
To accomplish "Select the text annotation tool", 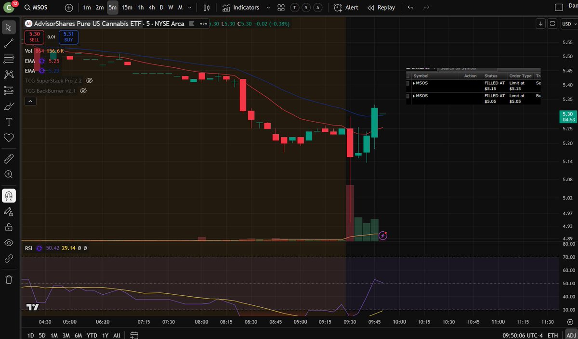I will coord(8,122).
